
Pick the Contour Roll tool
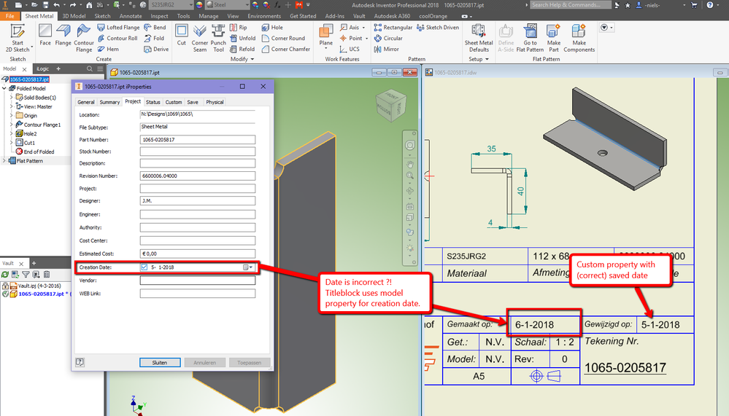(117, 38)
